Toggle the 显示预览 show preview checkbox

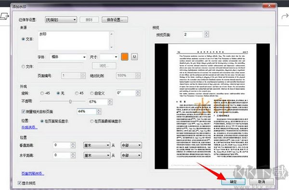pyautogui.click(x=19, y=183)
